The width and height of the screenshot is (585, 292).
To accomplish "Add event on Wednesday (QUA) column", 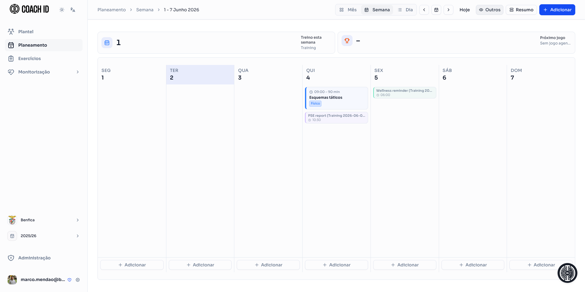I will [268, 265].
